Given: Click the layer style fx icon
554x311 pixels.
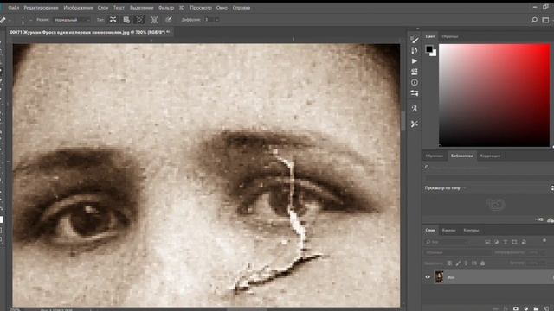Looking at the screenshot, I should pos(506,308).
